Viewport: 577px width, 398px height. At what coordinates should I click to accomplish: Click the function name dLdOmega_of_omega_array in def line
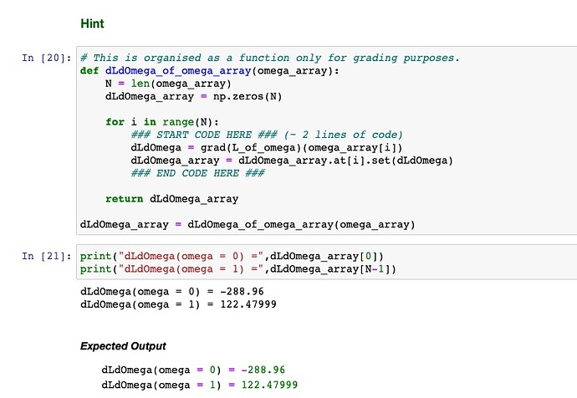point(178,70)
